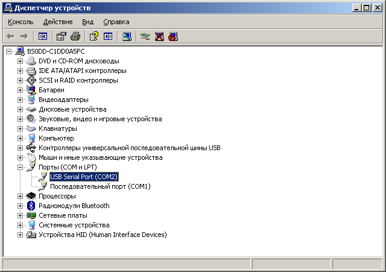Open the Действие menu
Image resolution: width=386 pixels, height=272 pixels.
pyautogui.click(x=58, y=22)
